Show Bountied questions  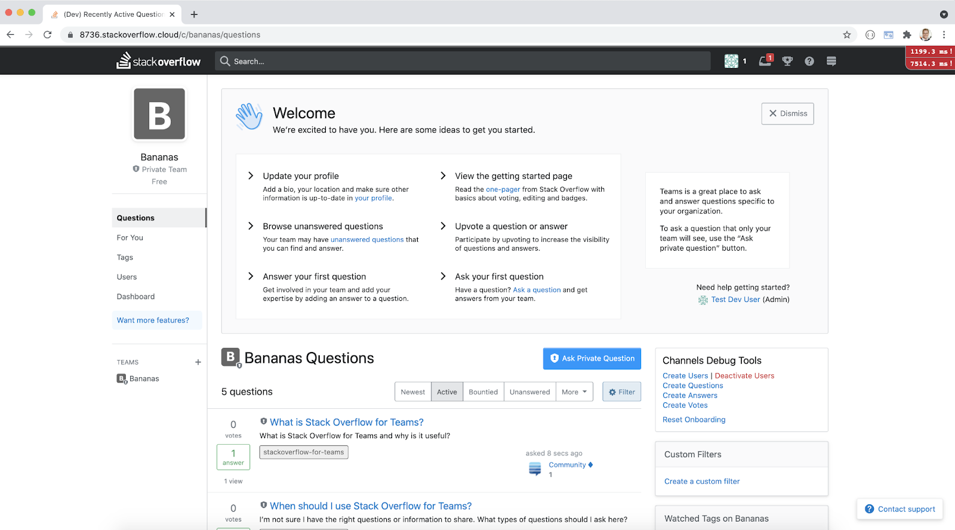pos(483,392)
